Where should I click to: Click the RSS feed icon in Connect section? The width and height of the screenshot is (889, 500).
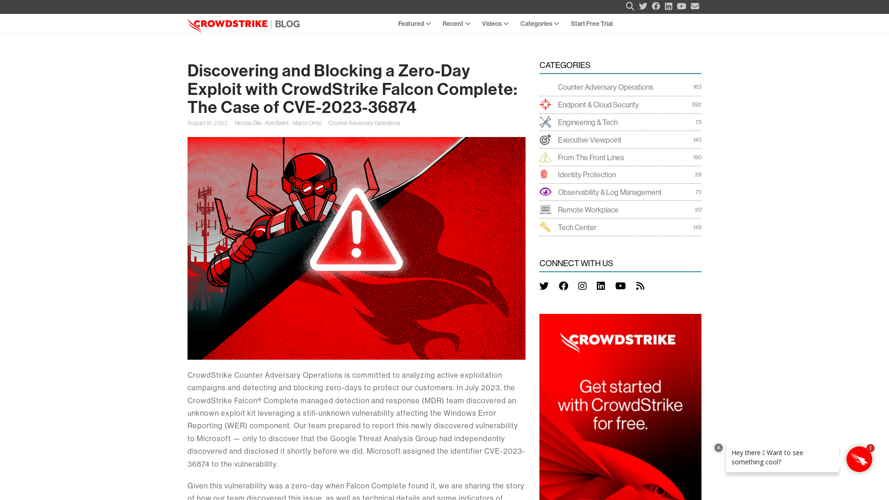click(640, 286)
